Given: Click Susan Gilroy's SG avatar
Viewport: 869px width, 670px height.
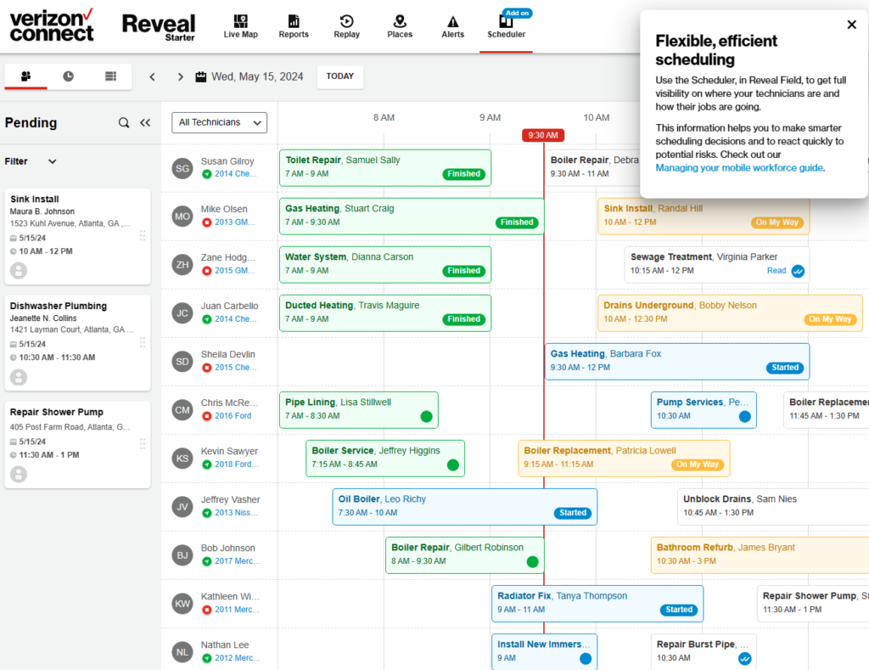Looking at the screenshot, I should (182, 168).
